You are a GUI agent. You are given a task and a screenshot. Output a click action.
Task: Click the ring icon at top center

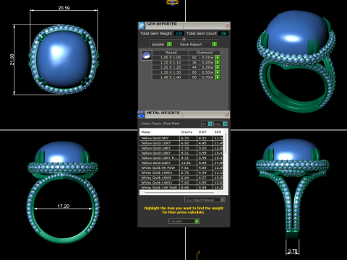tap(173, 3)
